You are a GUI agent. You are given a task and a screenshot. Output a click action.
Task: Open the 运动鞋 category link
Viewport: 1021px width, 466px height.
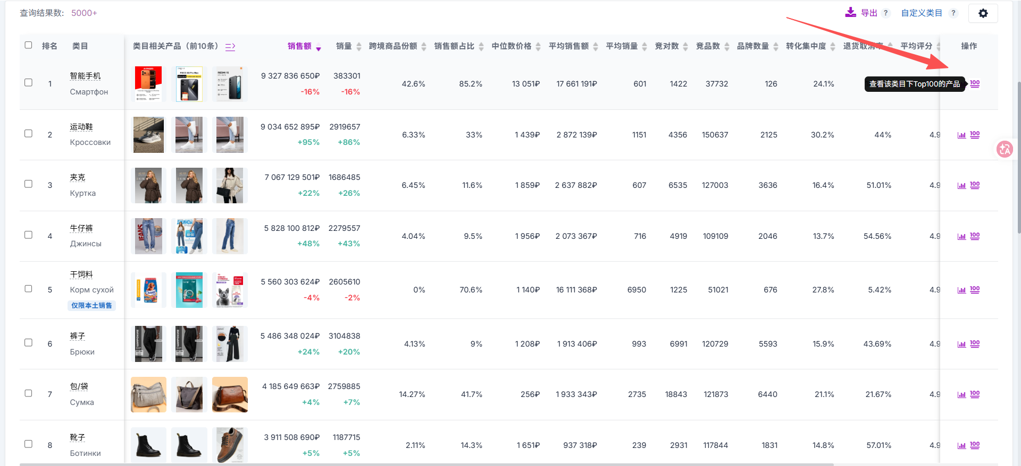(81, 127)
